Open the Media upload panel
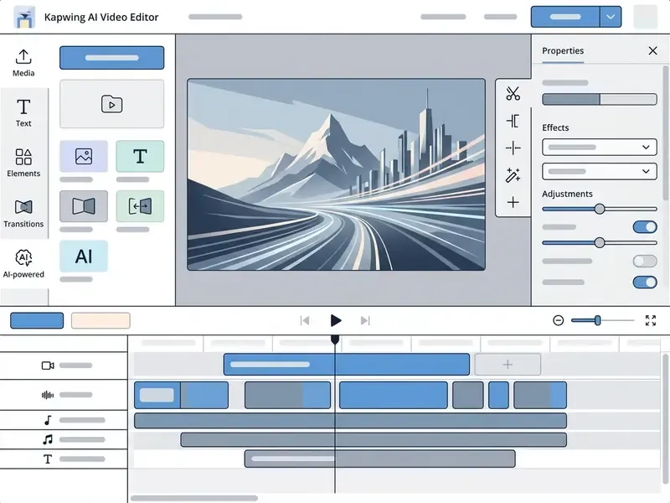Screen dimensions: 670x503 23,62
